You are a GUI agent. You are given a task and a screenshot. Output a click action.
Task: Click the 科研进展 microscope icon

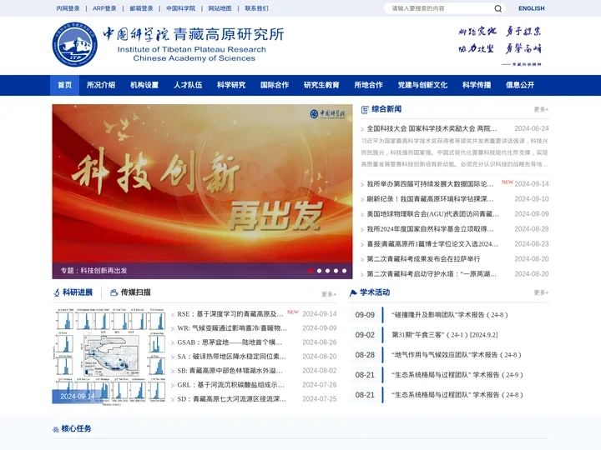pyautogui.click(x=57, y=292)
